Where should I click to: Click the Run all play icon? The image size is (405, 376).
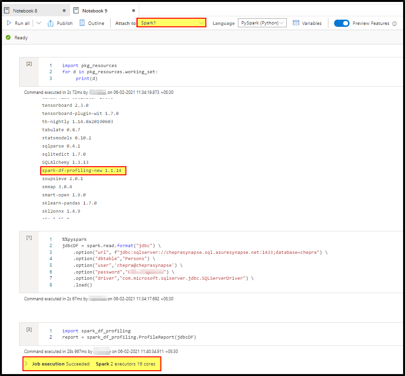pyautogui.click(x=9, y=23)
